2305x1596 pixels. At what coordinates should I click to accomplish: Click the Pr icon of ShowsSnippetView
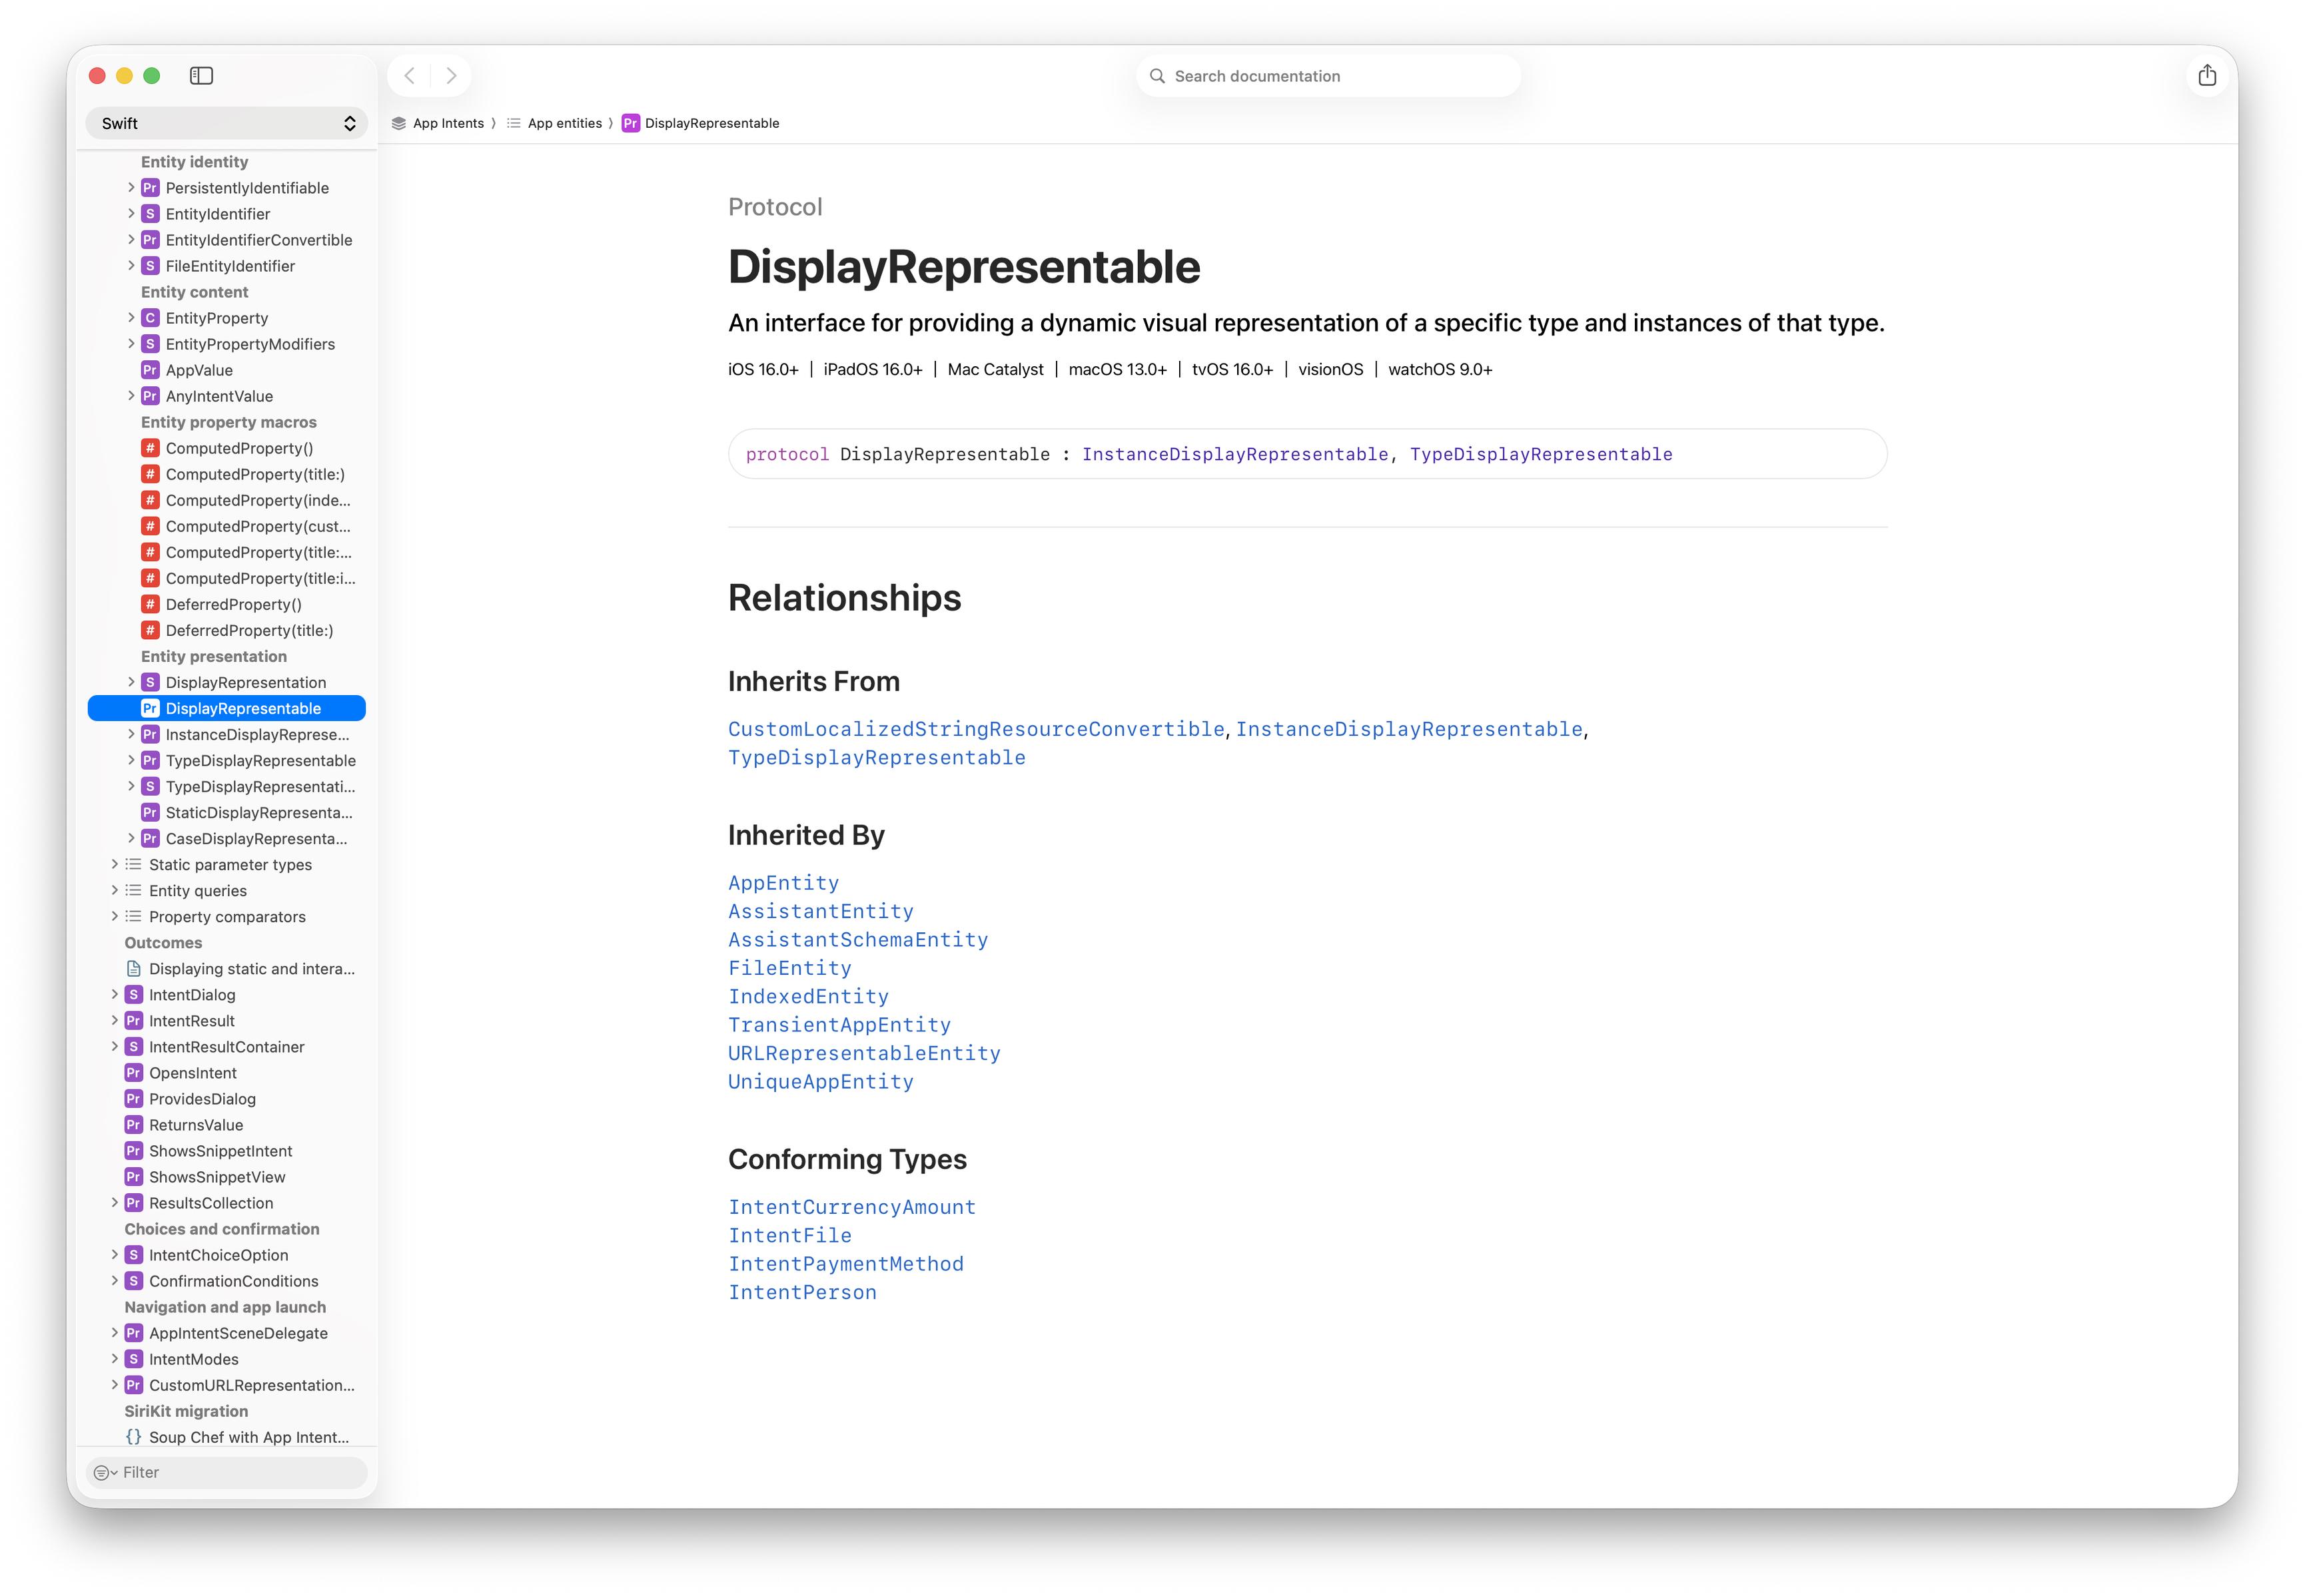coord(133,1177)
